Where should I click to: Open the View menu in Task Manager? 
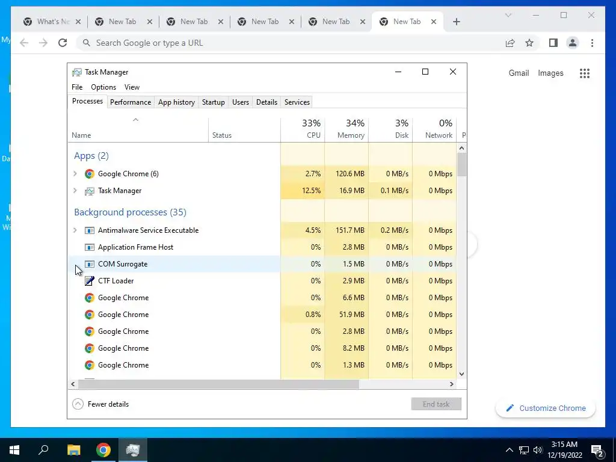(x=132, y=87)
